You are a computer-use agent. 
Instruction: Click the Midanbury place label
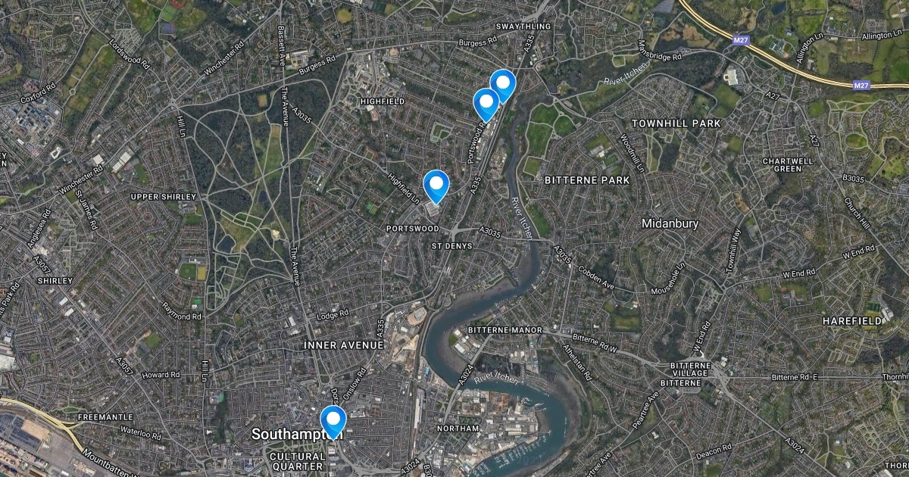click(670, 224)
